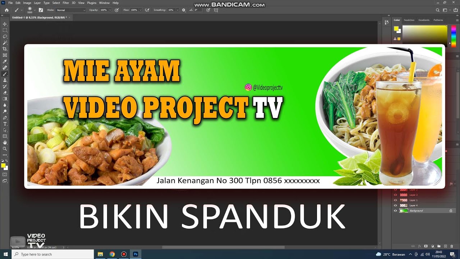Open Chrome from the Windows taskbar
460x259 pixels.
pyautogui.click(x=112, y=254)
